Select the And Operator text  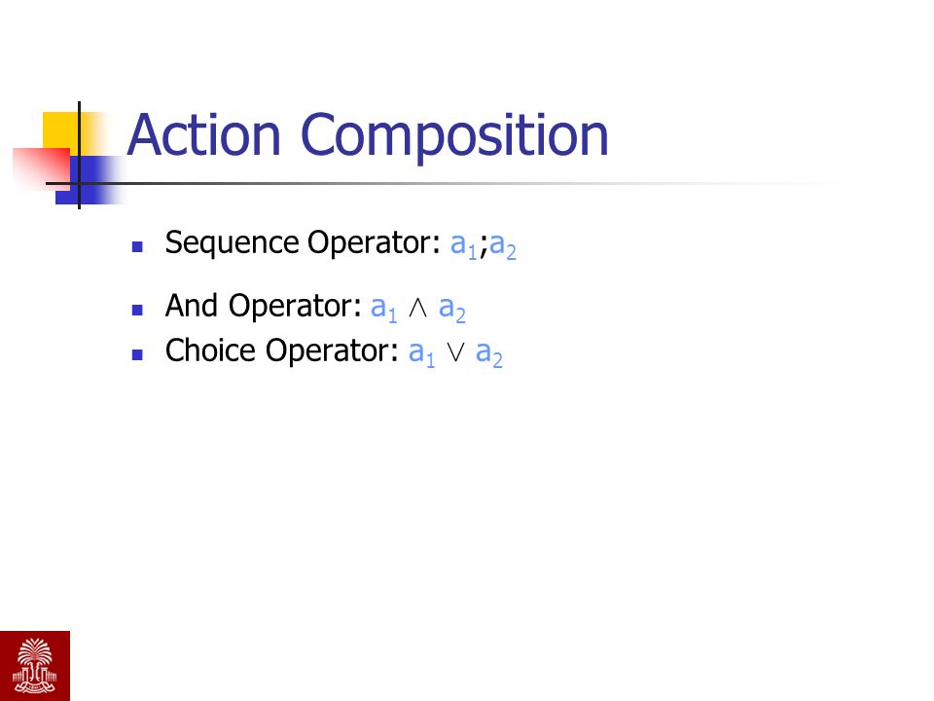pos(264,307)
